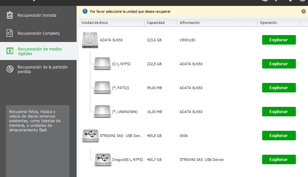This screenshot has height=177, width=308.
Task: Select the ST950042 USB device icon
Action: [x=90, y=136]
